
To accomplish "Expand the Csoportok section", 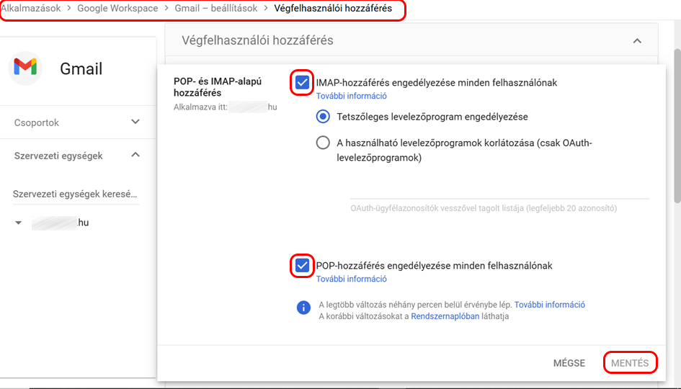I will [x=135, y=122].
